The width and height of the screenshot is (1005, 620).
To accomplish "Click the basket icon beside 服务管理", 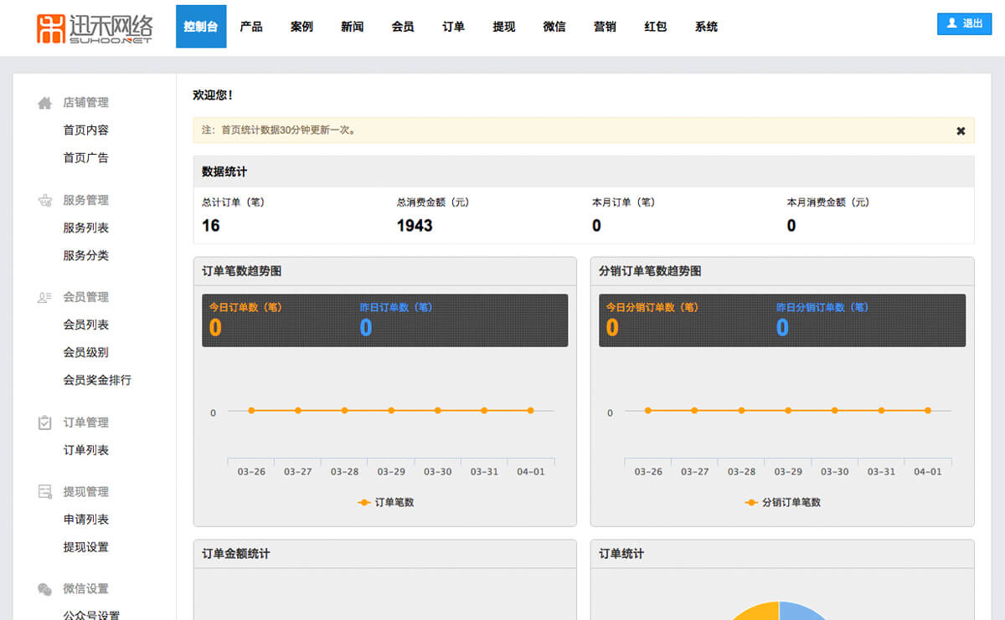I will click(x=44, y=201).
